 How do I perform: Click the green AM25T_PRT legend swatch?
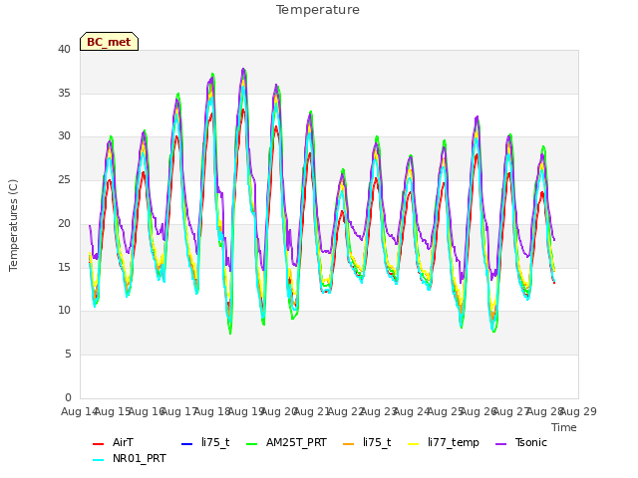click(x=252, y=444)
